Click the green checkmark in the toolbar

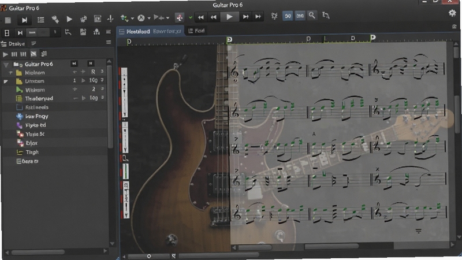[191, 18]
